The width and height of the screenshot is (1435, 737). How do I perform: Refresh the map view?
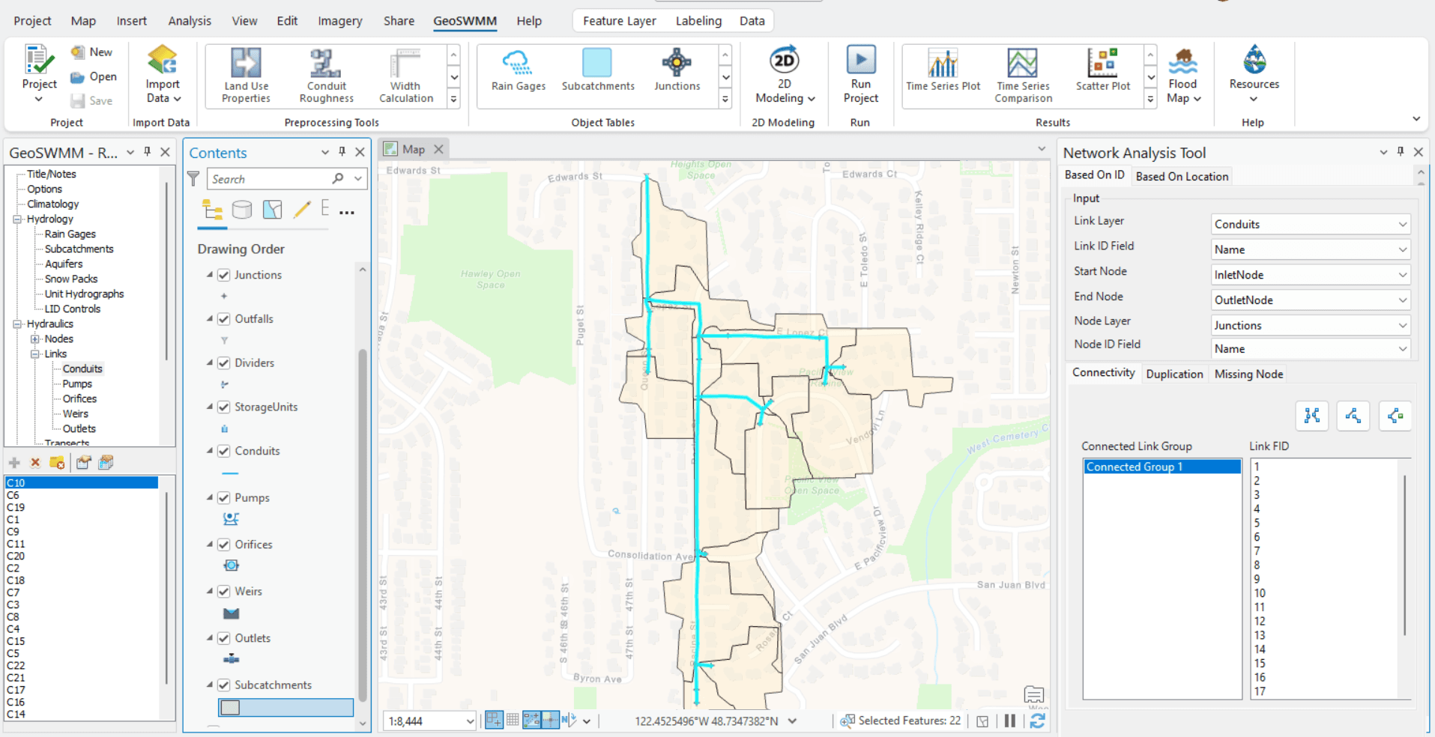(1038, 721)
